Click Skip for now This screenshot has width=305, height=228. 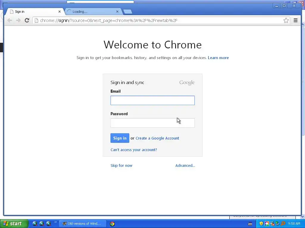(122, 165)
